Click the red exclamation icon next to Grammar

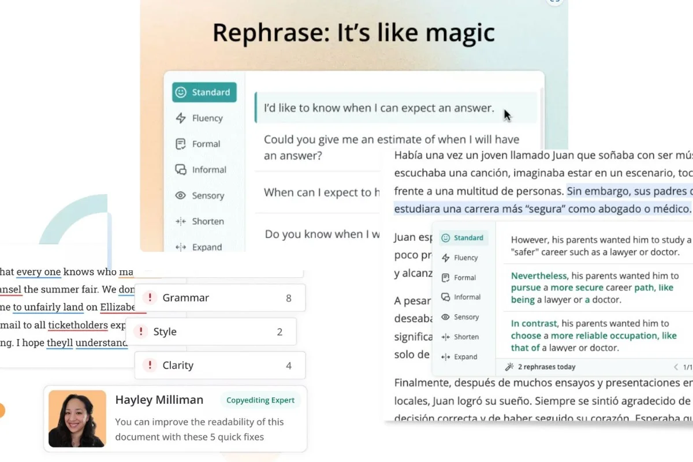150,298
